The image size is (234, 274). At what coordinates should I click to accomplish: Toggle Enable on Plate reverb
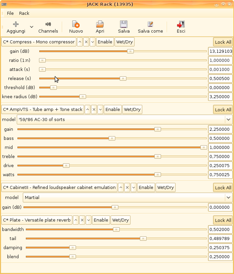coord(101,220)
